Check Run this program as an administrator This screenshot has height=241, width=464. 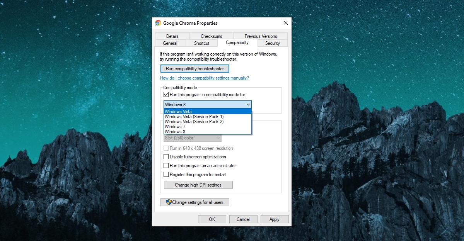[x=166, y=166]
